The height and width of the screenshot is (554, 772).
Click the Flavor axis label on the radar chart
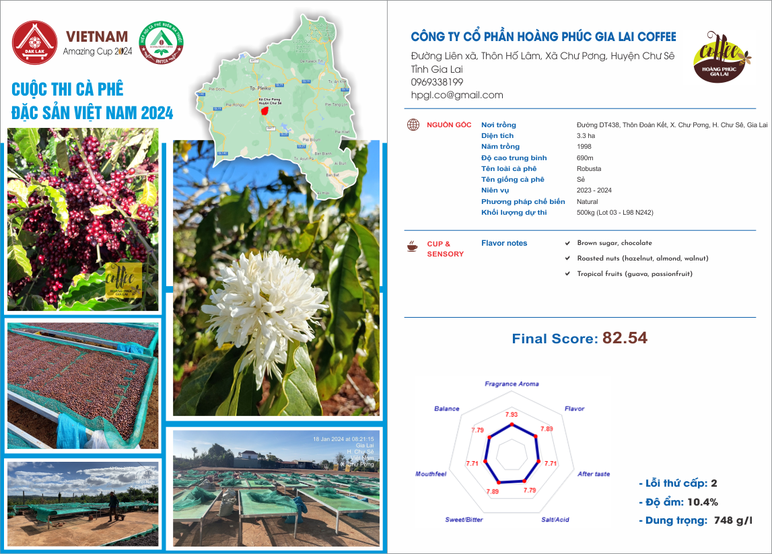click(575, 409)
